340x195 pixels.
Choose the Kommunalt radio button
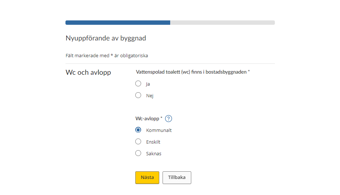coord(138,130)
